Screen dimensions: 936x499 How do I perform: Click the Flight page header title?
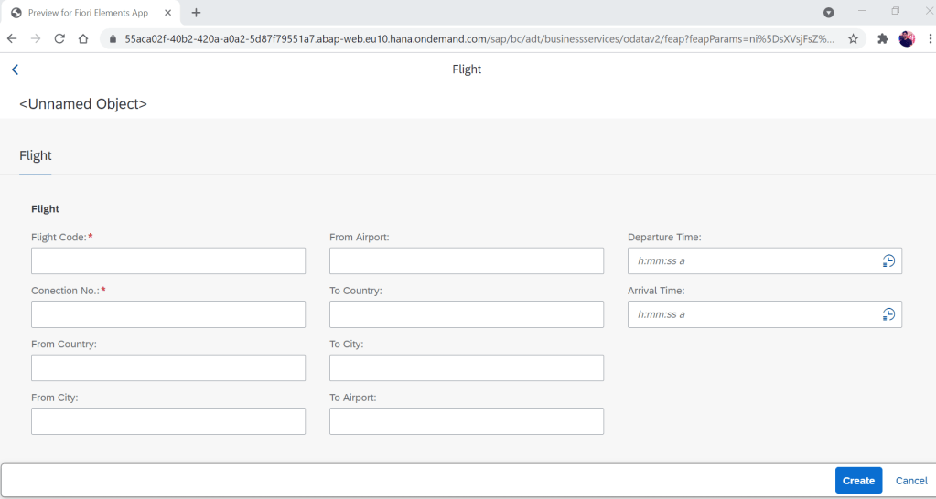(x=467, y=69)
